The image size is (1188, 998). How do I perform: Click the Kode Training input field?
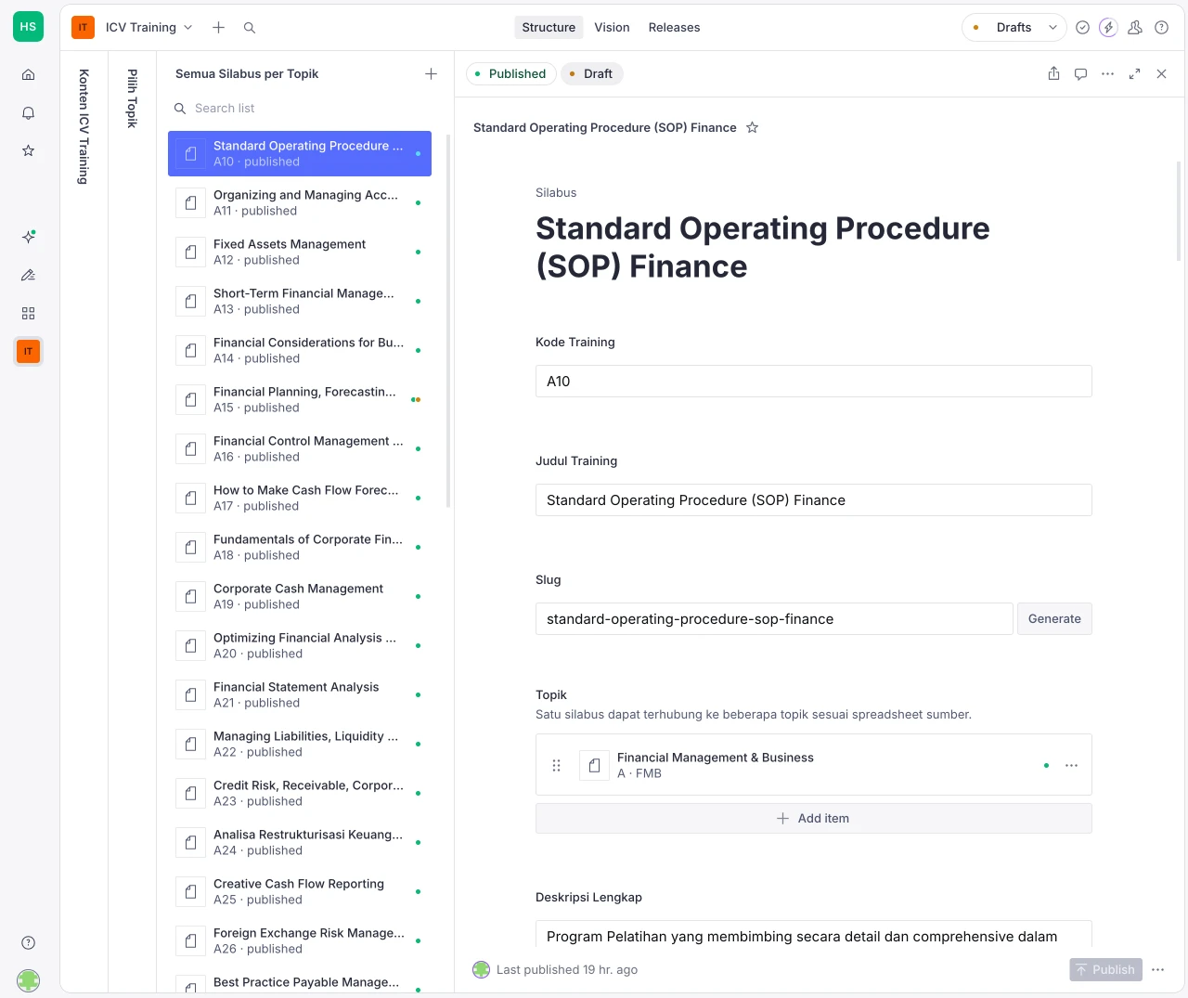click(x=813, y=382)
